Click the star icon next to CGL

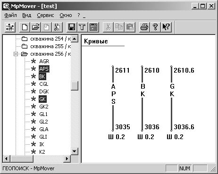coord(34,84)
